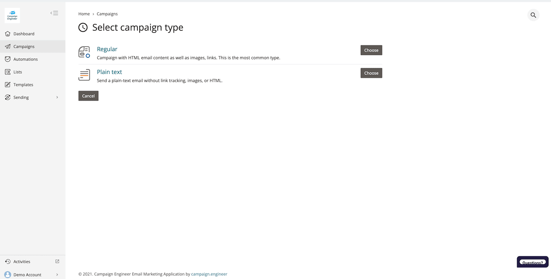The image size is (551, 279).
Task: Go to Home in the breadcrumb
Action: point(84,14)
